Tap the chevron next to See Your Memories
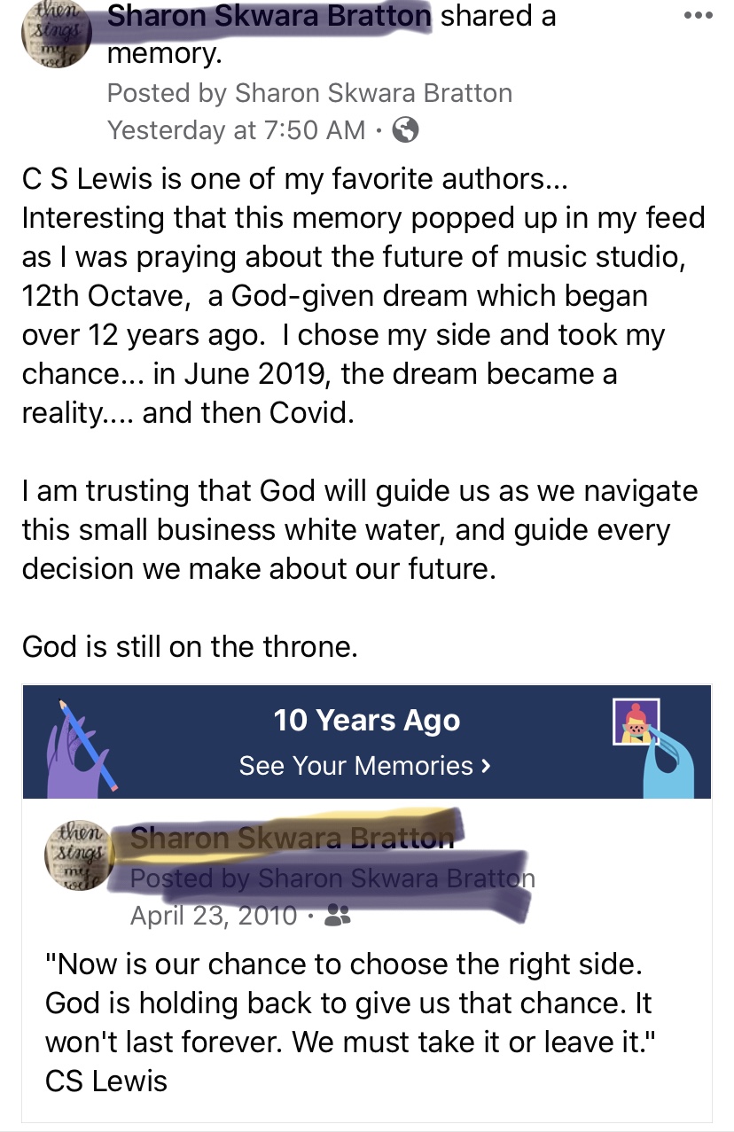Viewport: 734px width, 1132px height. tap(484, 765)
